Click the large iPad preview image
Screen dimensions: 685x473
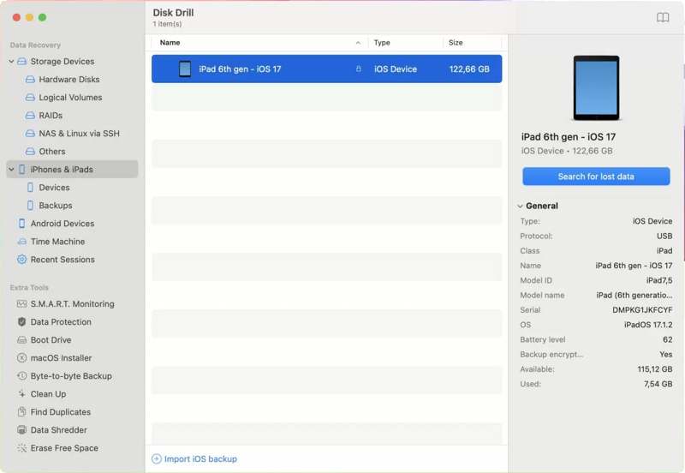[x=596, y=88]
